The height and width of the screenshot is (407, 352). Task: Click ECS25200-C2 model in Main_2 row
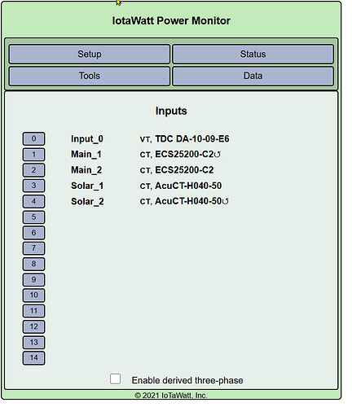[x=184, y=170]
